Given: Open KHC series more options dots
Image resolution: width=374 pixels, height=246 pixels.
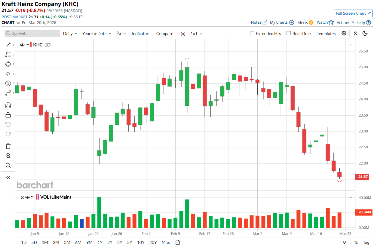Looking at the screenshot, I should click(x=27, y=44).
